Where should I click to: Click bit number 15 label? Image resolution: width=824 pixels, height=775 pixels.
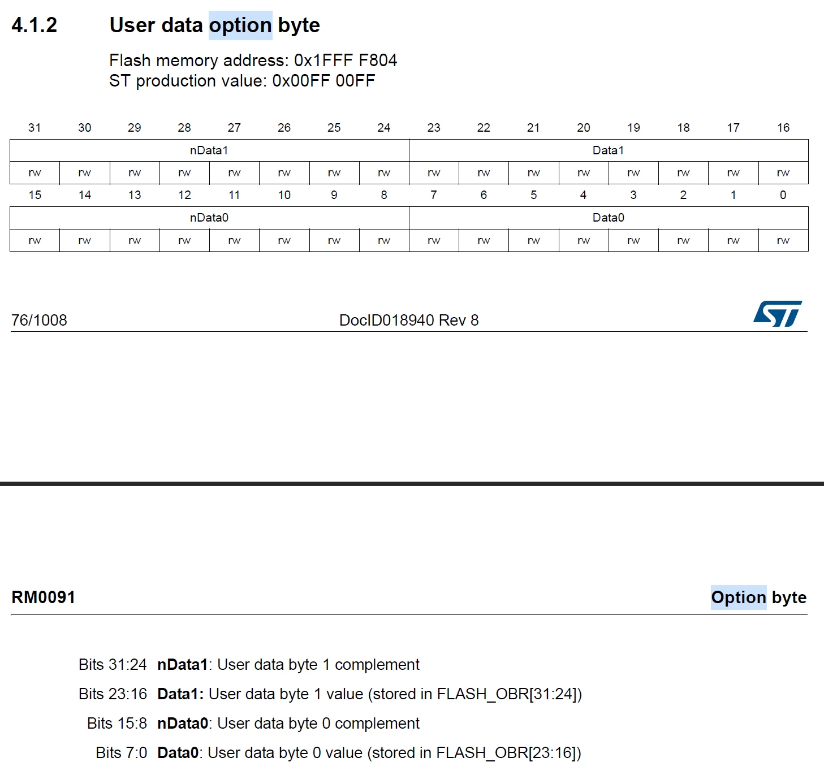pos(34,195)
